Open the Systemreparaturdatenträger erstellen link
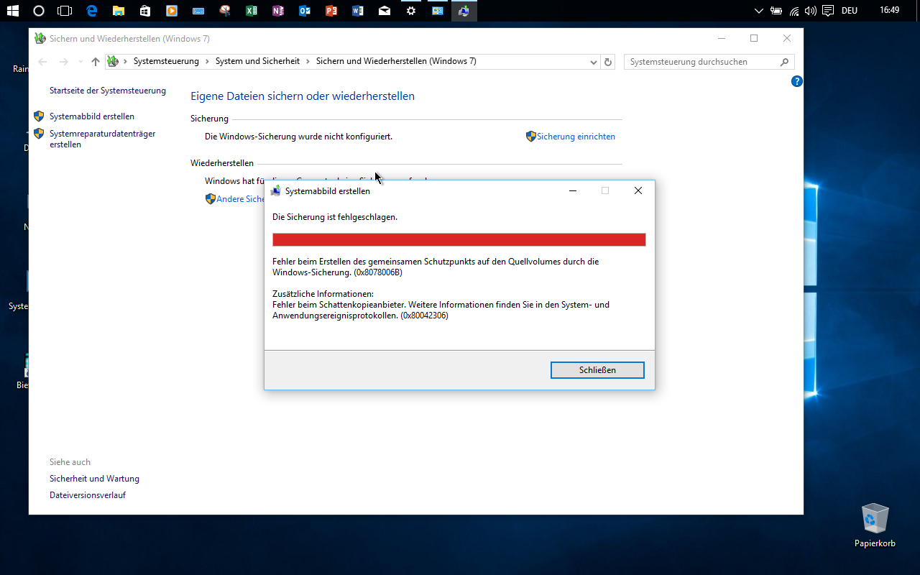The width and height of the screenshot is (920, 575). click(x=102, y=139)
